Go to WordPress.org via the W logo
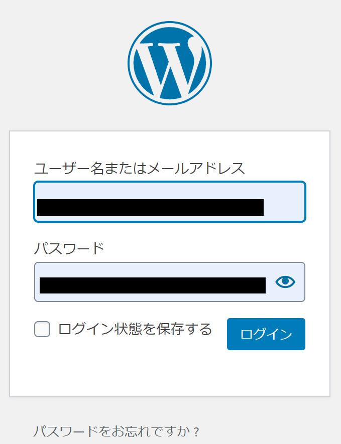341x444 pixels. click(x=170, y=63)
